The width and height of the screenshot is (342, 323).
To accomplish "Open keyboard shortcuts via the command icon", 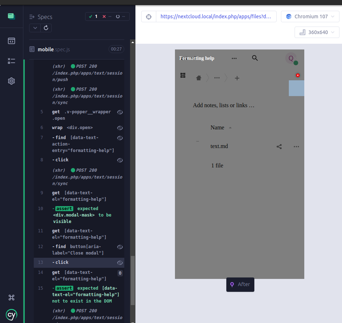I will pyautogui.click(x=11, y=298).
